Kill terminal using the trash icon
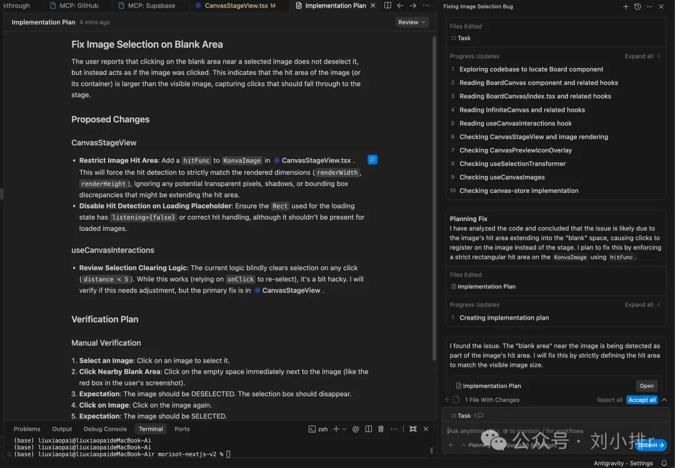The height and width of the screenshot is (468, 675). (x=381, y=429)
